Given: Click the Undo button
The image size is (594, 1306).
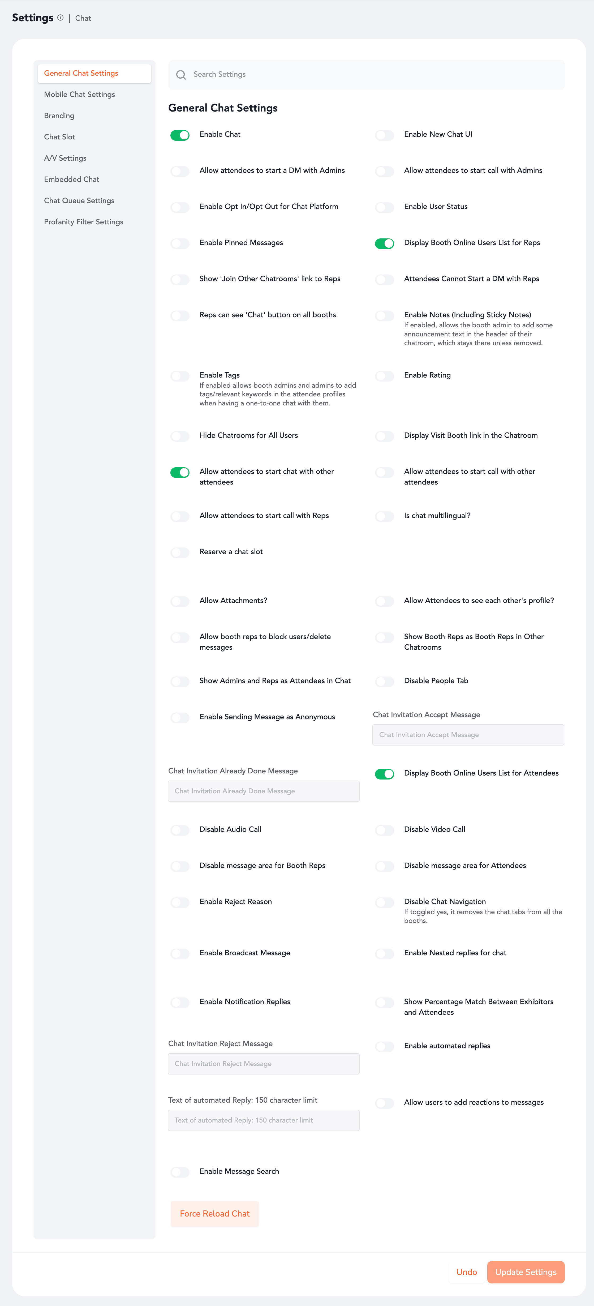Looking at the screenshot, I should (466, 1272).
